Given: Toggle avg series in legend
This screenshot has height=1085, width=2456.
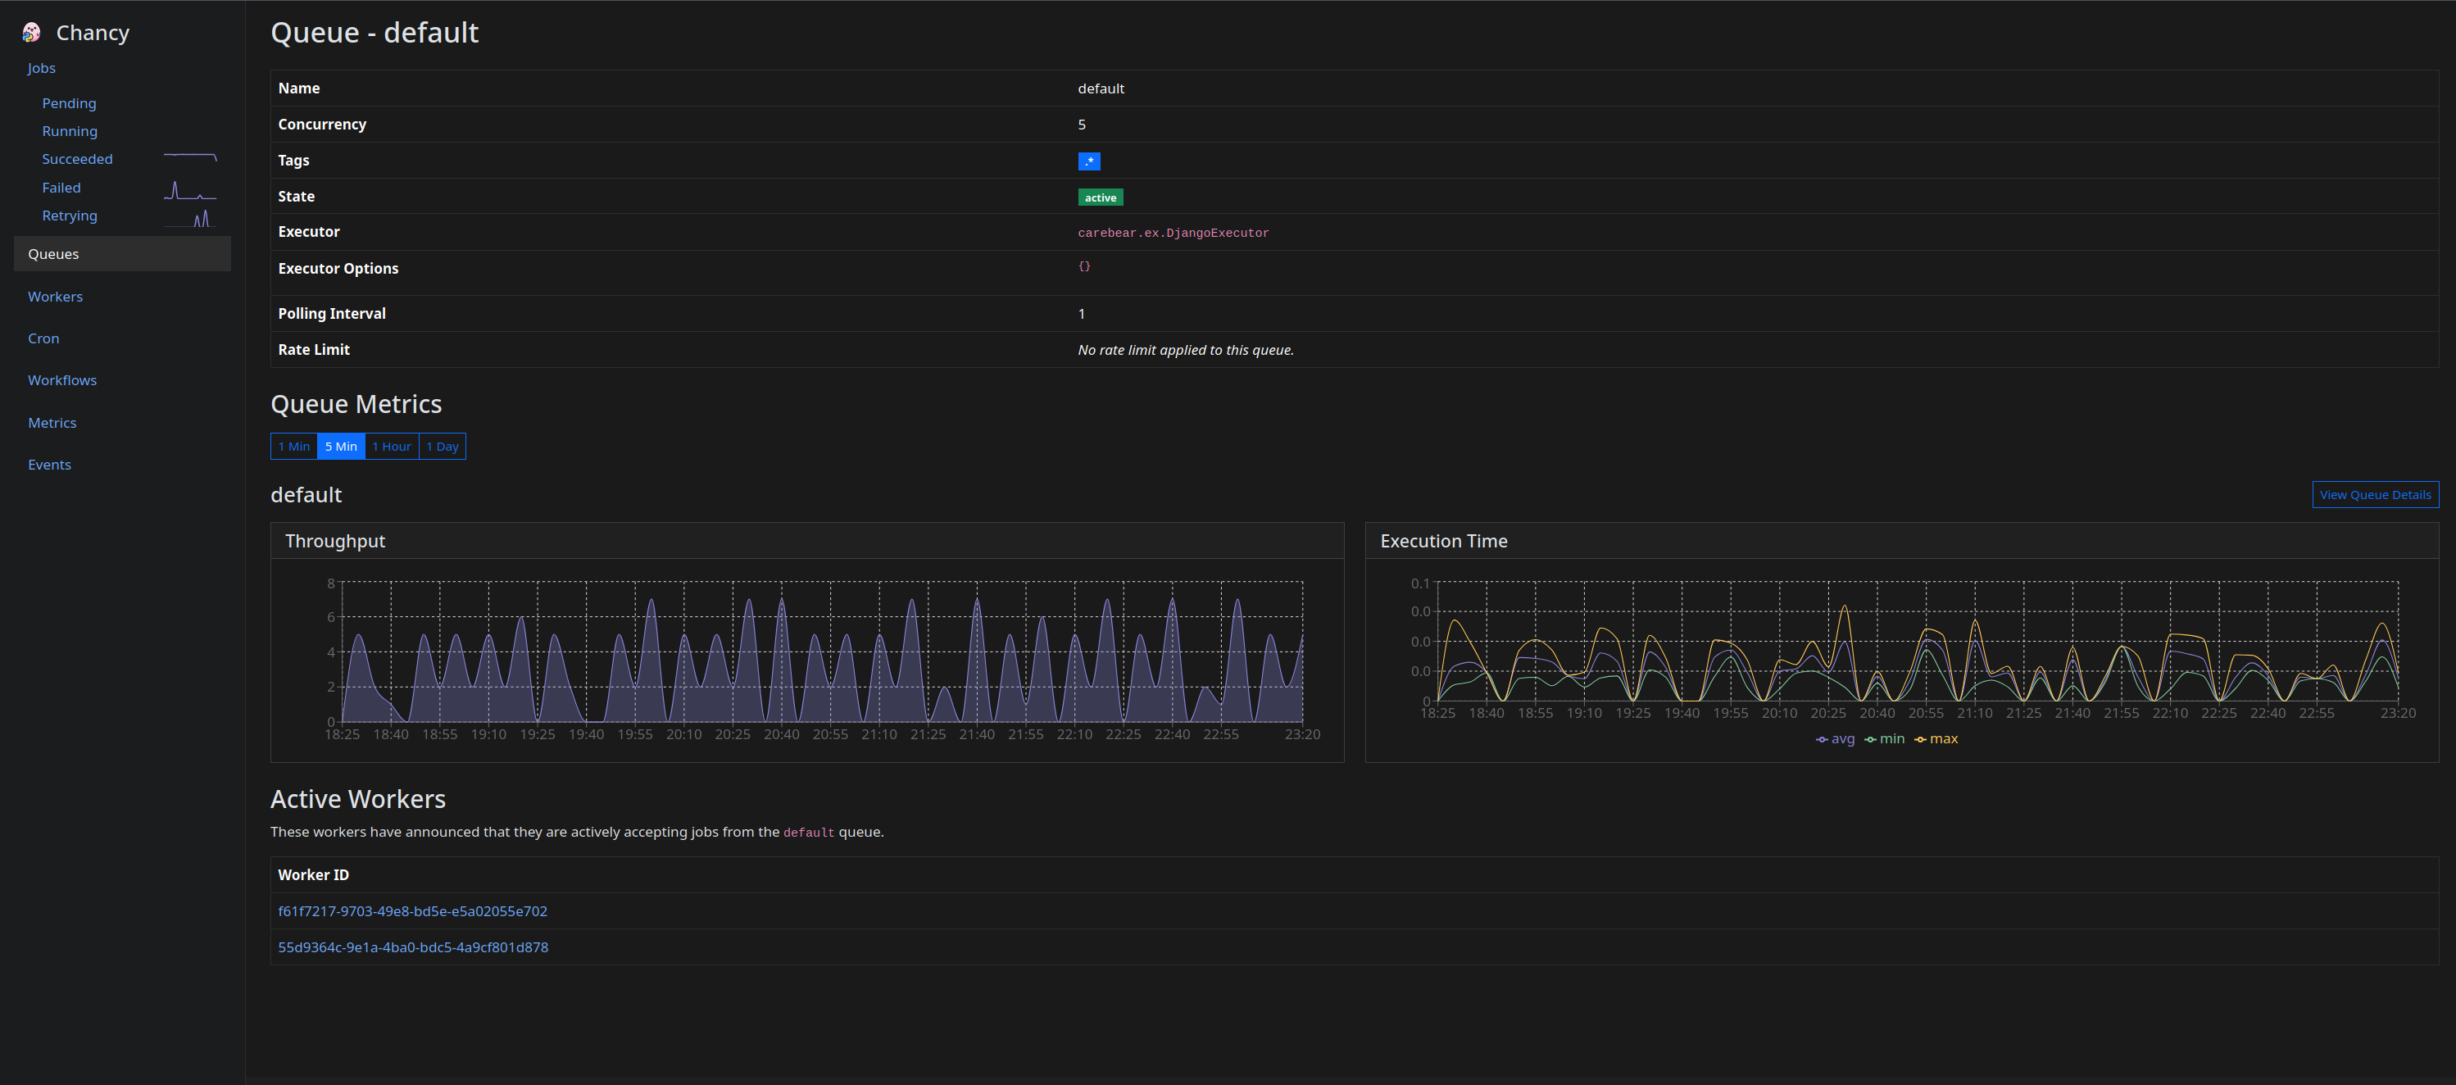Looking at the screenshot, I should point(1836,739).
